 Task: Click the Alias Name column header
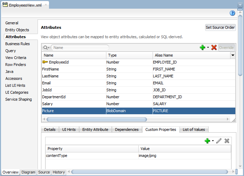[192, 55]
